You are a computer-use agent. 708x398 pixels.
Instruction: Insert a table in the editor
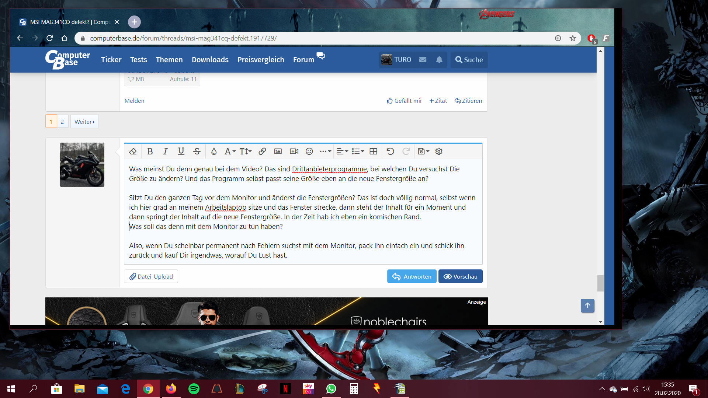click(x=373, y=151)
